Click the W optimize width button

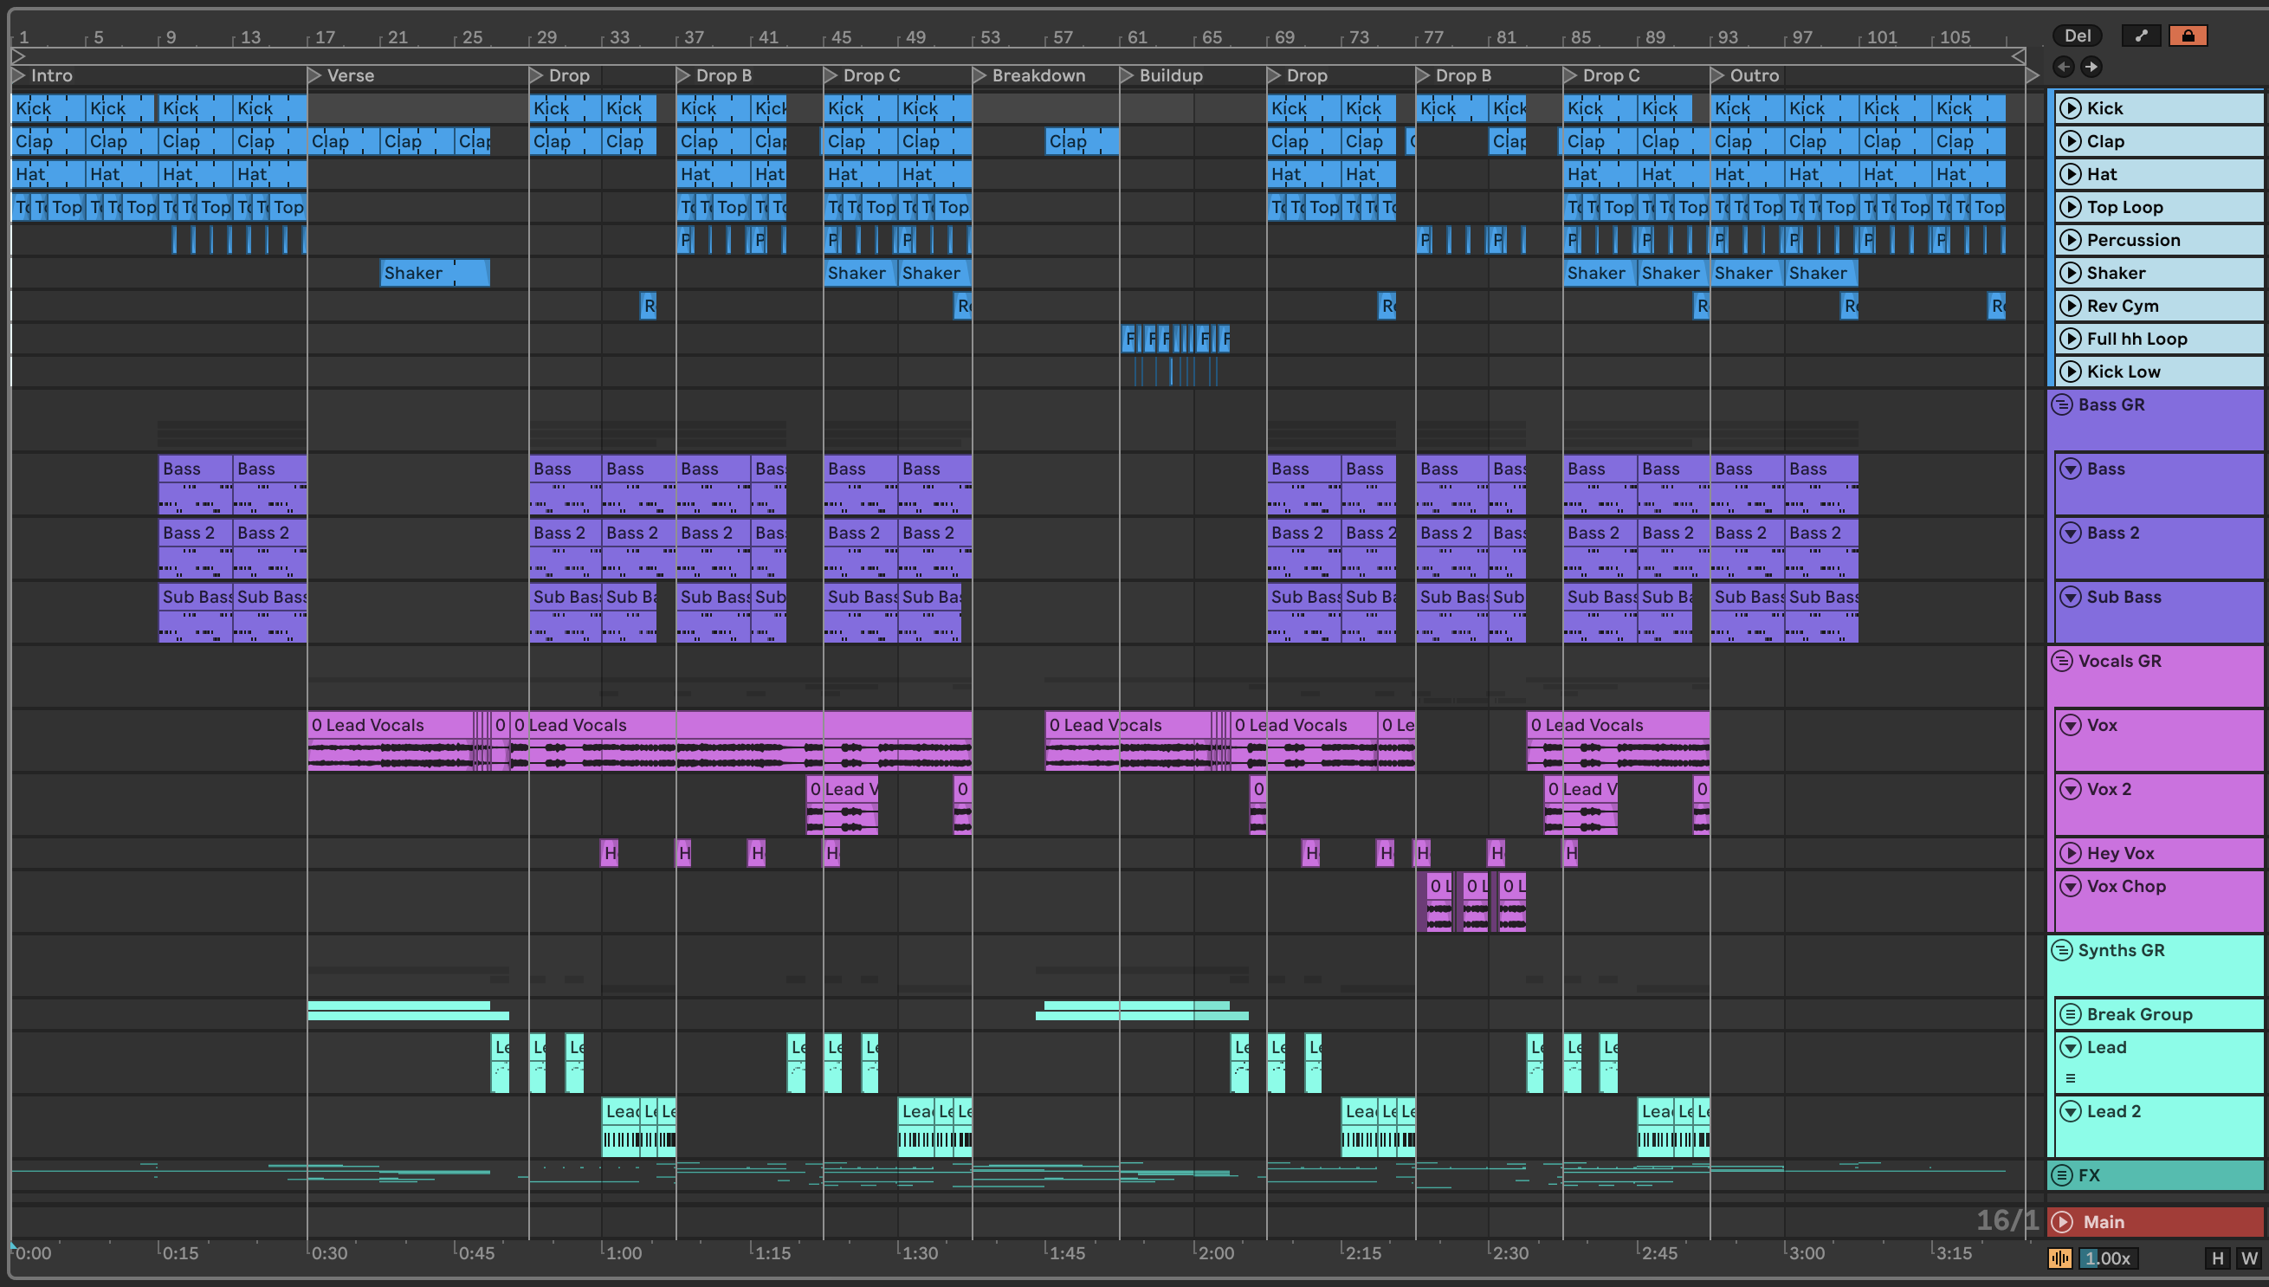coord(2249,1258)
